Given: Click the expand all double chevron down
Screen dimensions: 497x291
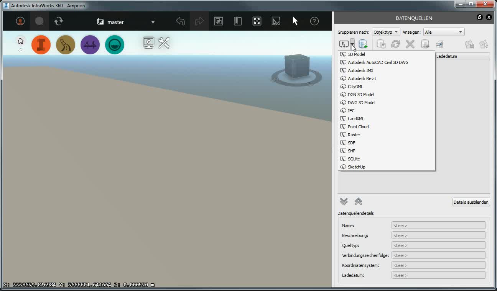Looking at the screenshot, I should tap(344, 201).
